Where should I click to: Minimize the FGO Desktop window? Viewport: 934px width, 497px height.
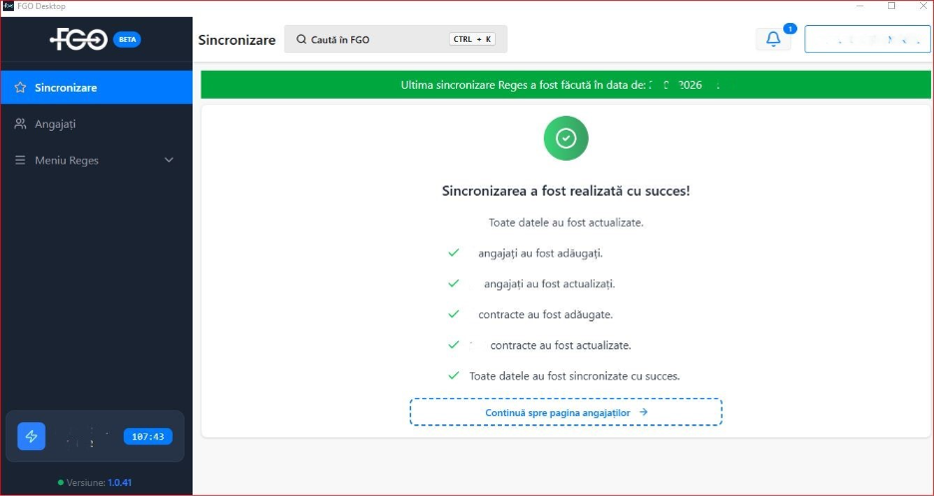[860, 6]
